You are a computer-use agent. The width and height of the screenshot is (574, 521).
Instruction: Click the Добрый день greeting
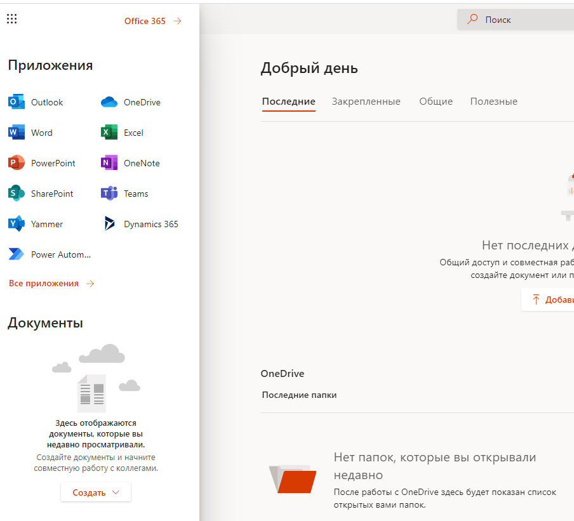(x=309, y=69)
